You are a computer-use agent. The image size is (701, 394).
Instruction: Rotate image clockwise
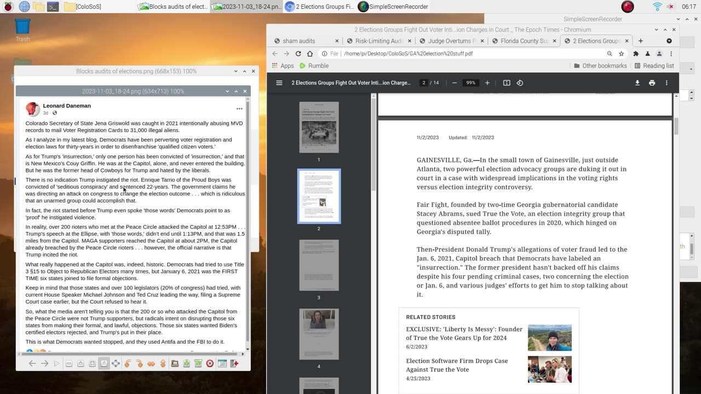(x=139, y=363)
